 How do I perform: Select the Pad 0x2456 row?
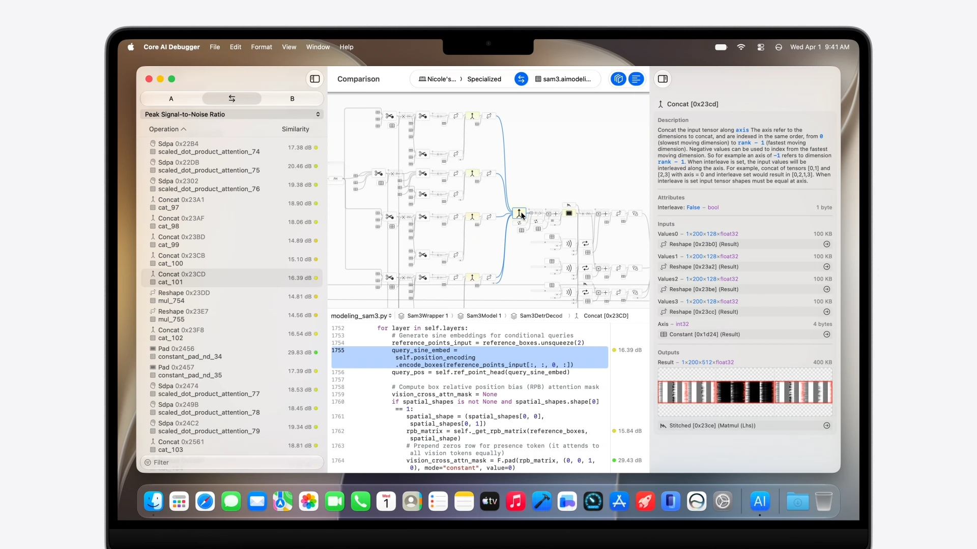point(232,352)
